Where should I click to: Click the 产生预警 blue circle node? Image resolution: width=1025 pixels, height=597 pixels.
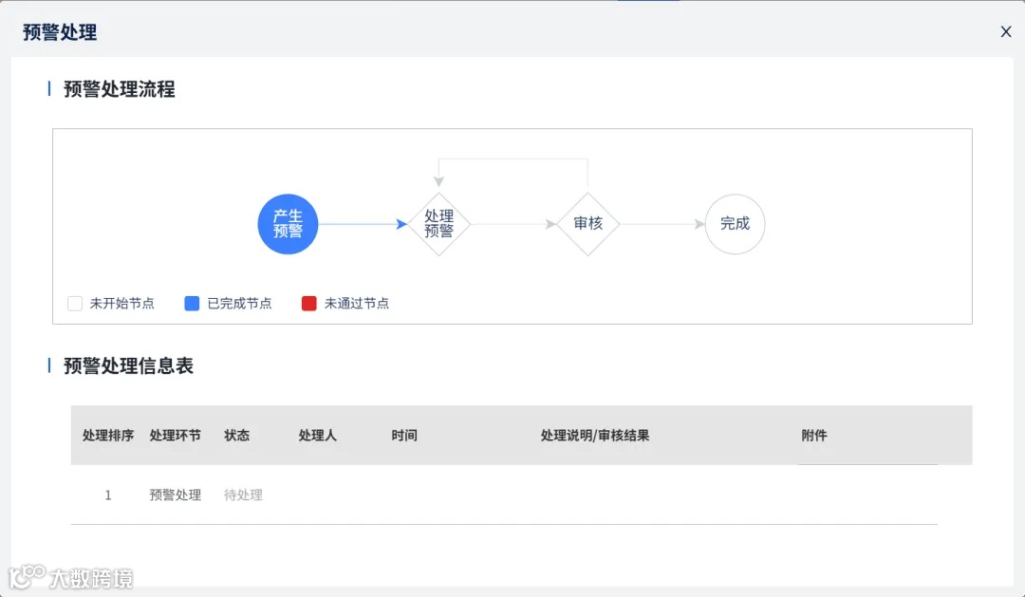(x=288, y=224)
